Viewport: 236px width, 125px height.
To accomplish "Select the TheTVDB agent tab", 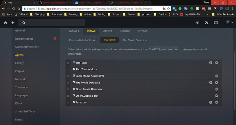I will pyautogui.click(x=109, y=40).
